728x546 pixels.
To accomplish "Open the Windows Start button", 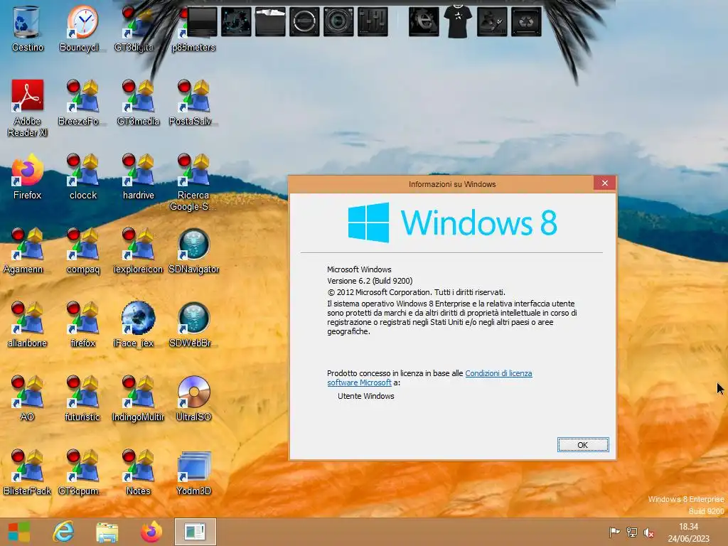I will 19,532.
